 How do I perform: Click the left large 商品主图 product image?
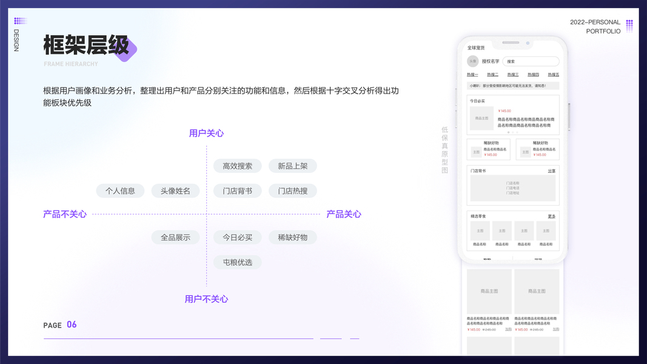tap(489, 291)
